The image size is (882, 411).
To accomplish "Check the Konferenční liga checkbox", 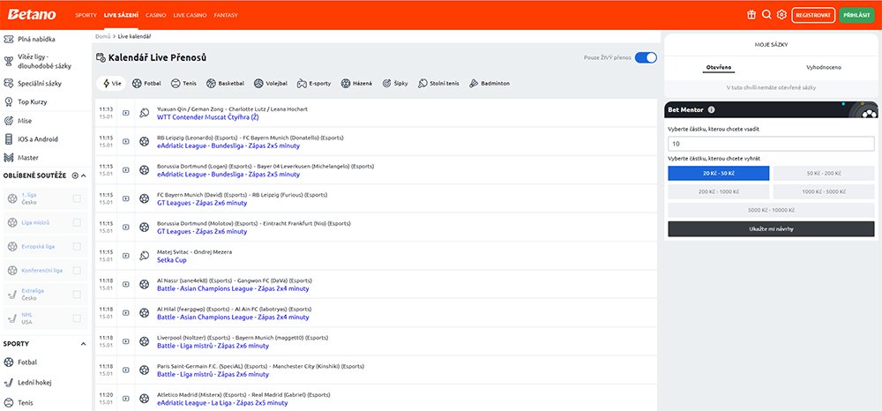I will [x=77, y=271].
